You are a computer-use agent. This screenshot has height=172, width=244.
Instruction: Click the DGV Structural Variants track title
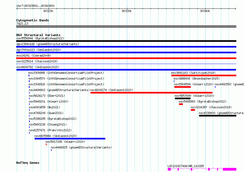[38, 35]
